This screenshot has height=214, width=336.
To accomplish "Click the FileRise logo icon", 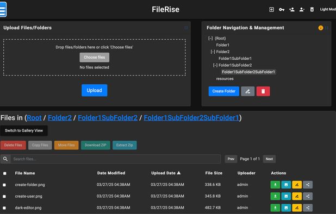I will 3,9.
